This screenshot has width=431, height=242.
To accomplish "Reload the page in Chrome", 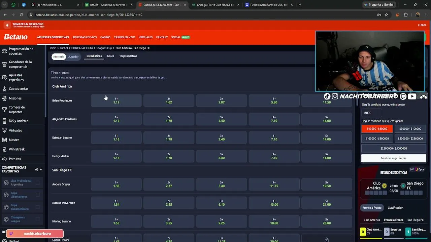I will click(x=21, y=15).
